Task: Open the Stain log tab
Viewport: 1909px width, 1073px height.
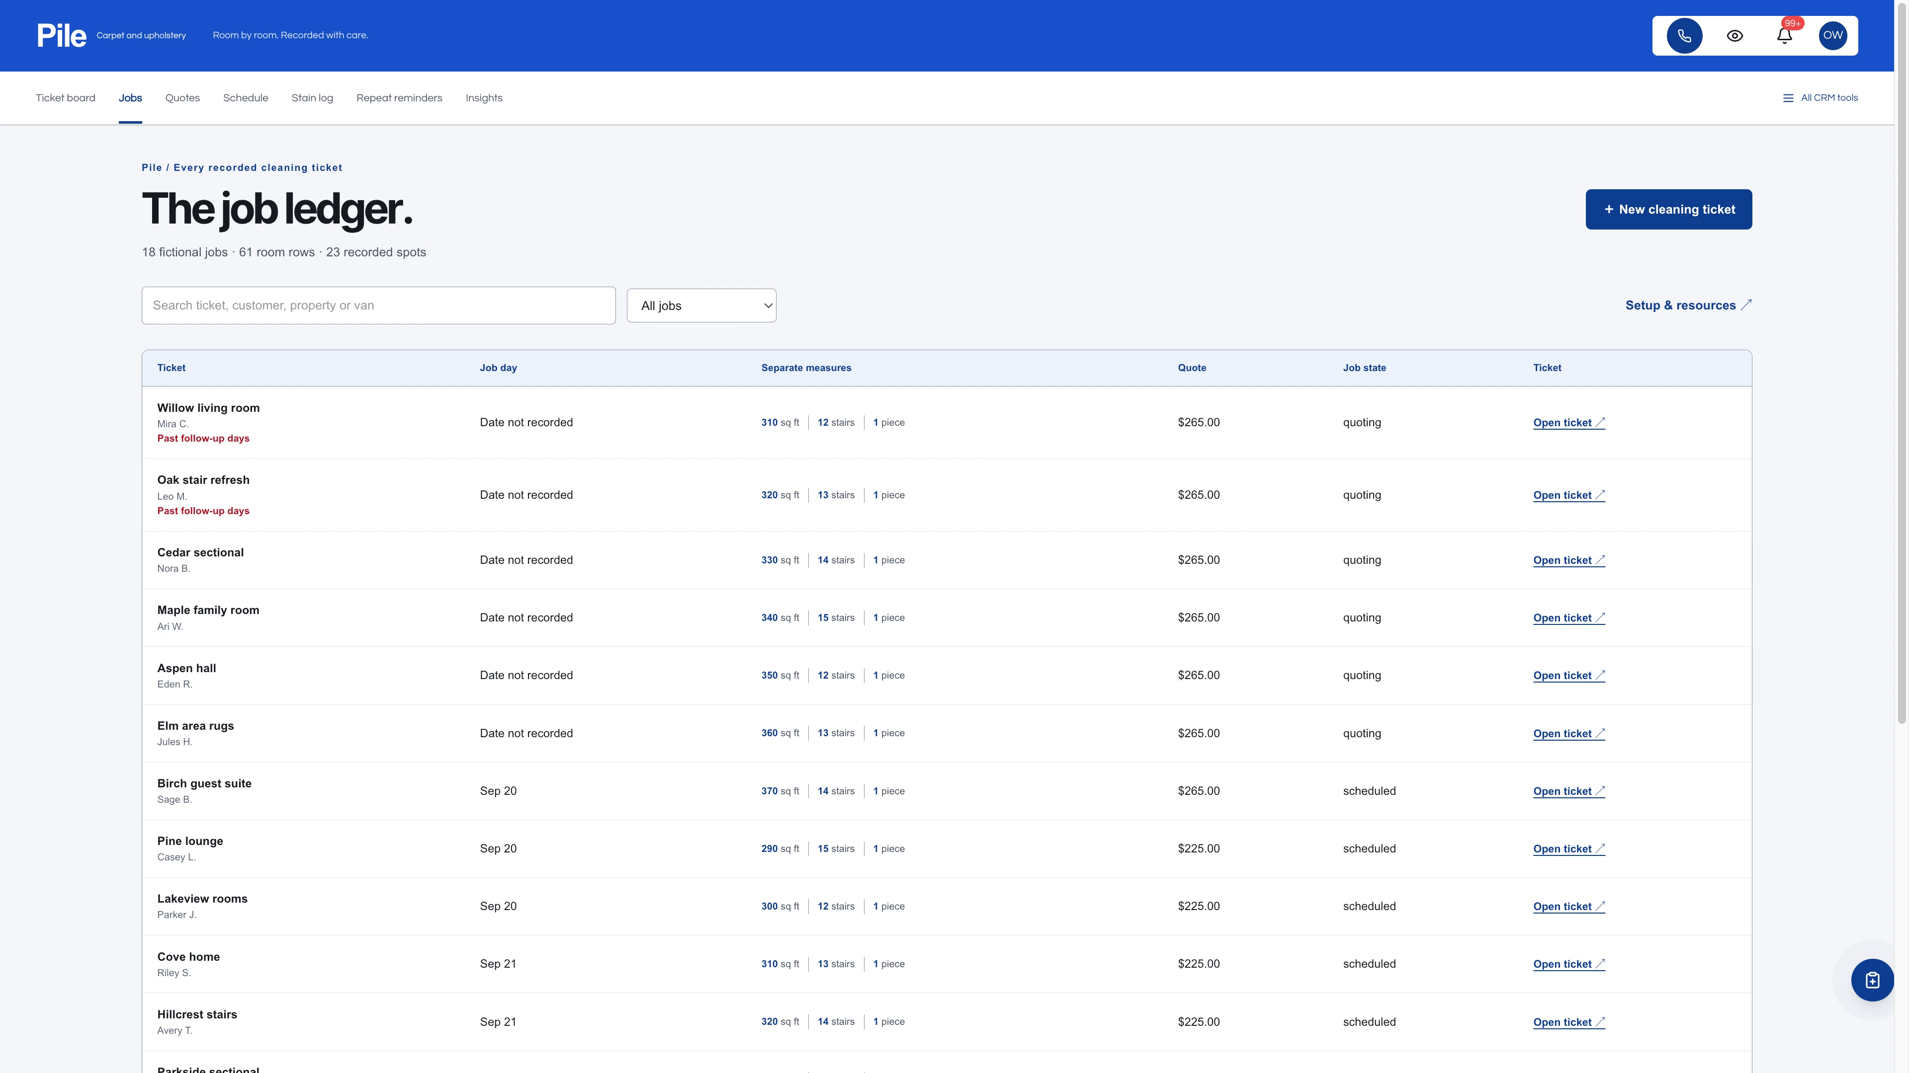Action: [312, 98]
